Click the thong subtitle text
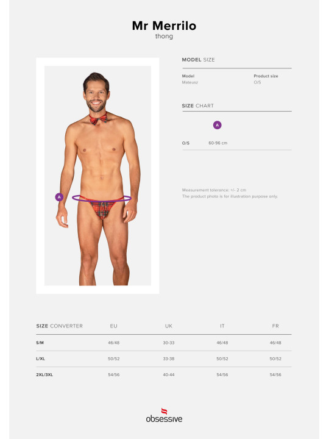The height and width of the screenshot is (439, 329). 164,37
